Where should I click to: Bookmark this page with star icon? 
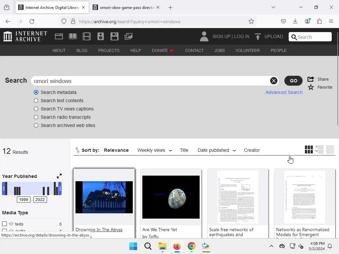pos(251,21)
